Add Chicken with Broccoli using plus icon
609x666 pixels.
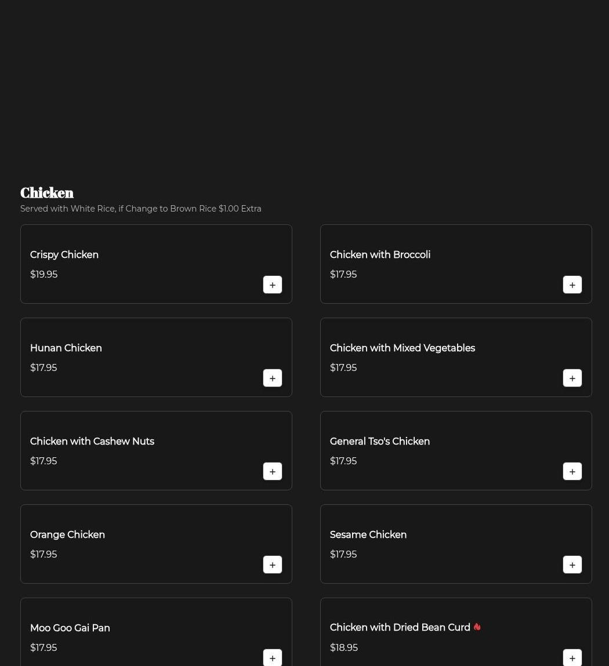tap(572, 285)
